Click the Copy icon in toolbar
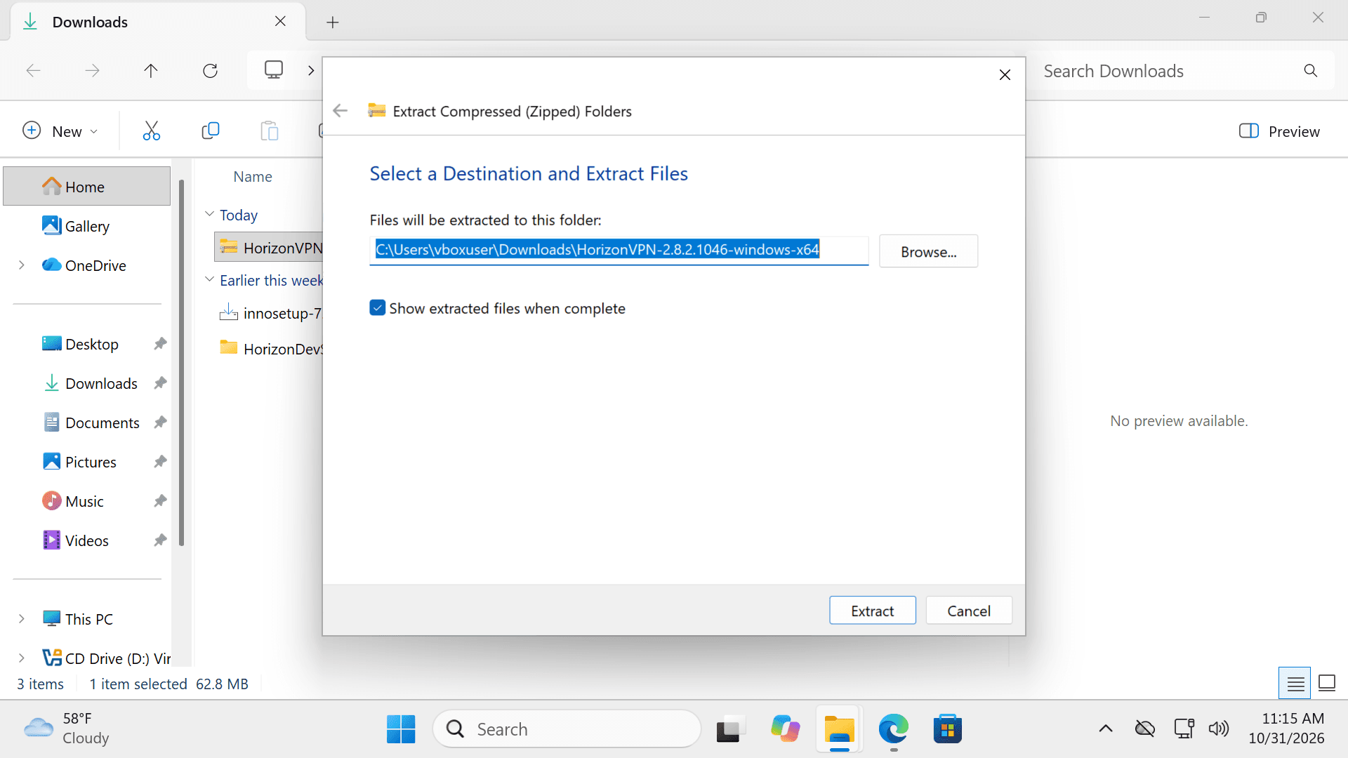 click(x=210, y=131)
